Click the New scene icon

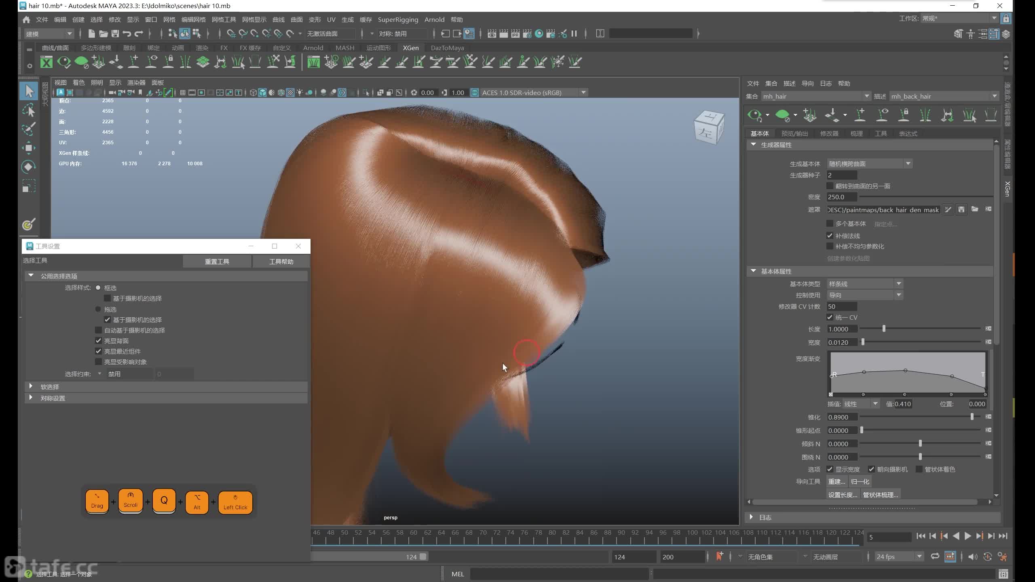(x=91, y=34)
